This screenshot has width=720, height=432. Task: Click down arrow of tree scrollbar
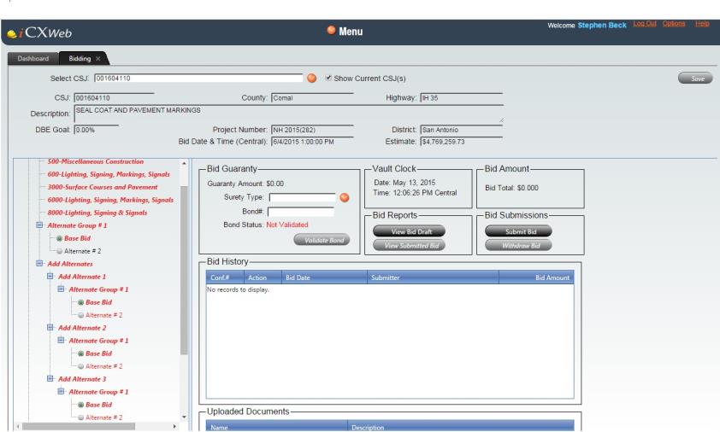184,417
